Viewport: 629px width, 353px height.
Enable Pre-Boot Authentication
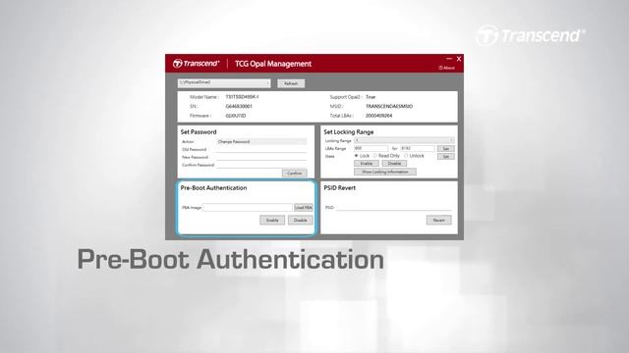click(x=272, y=220)
